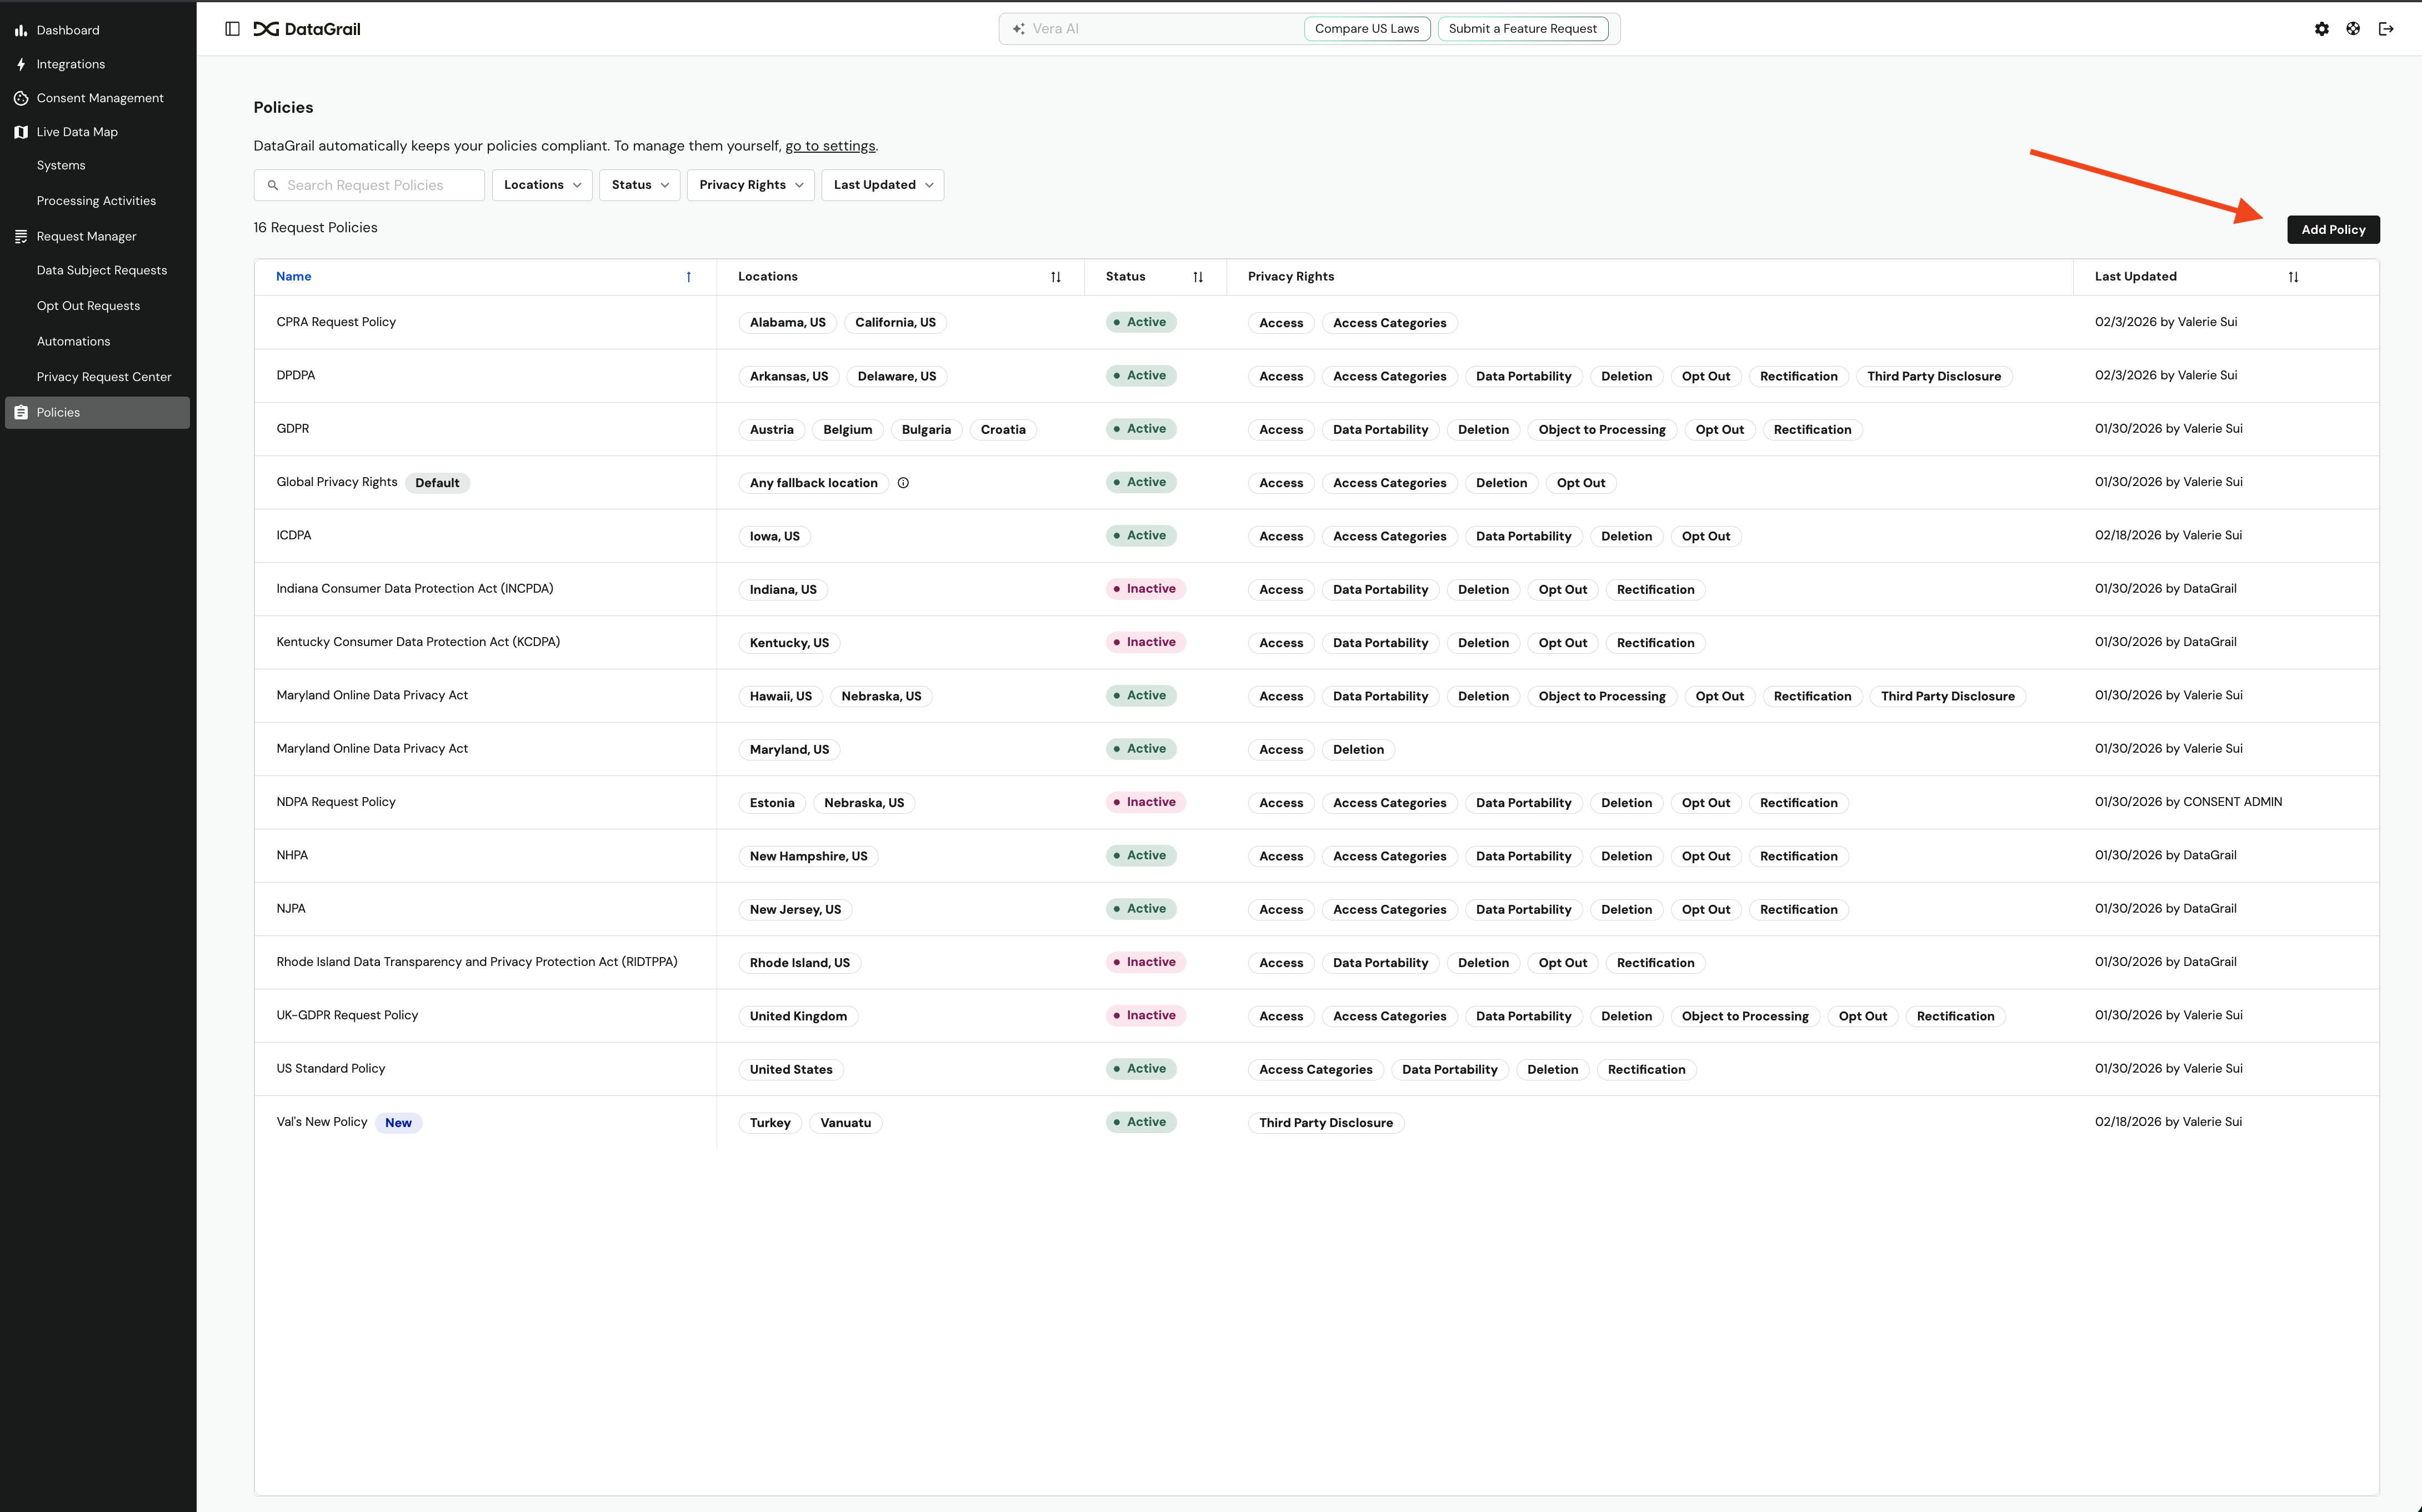Image resolution: width=2422 pixels, height=1512 pixels.
Task: Open settings gear icon in header
Action: 2321,29
